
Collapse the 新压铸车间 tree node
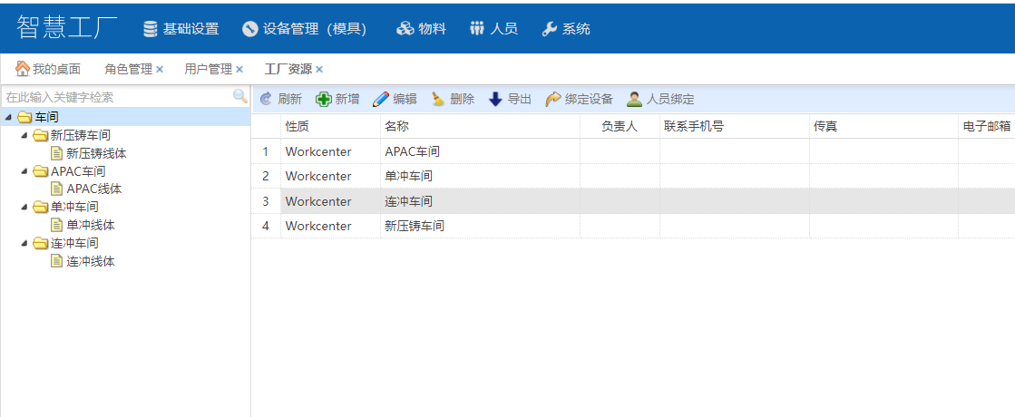[x=24, y=135]
